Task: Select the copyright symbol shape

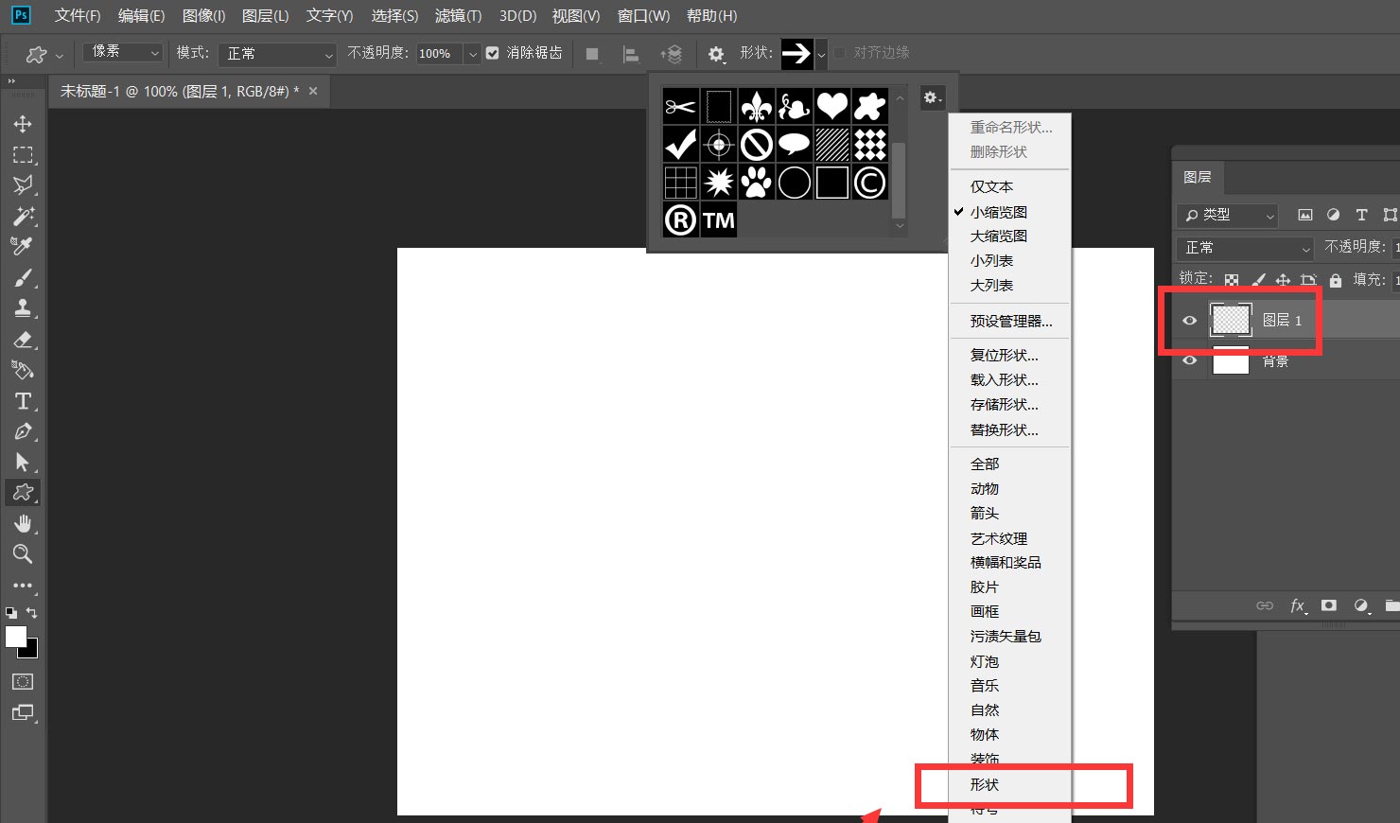Action: [x=869, y=182]
